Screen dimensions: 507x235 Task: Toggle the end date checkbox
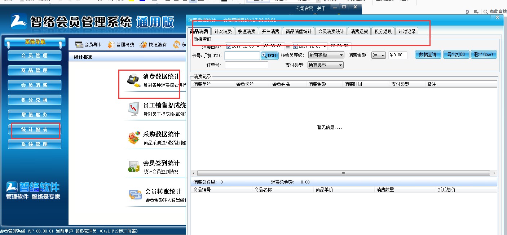(x=295, y=46)
